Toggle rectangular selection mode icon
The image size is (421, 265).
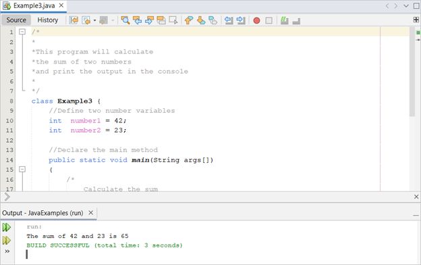[173, 20]
